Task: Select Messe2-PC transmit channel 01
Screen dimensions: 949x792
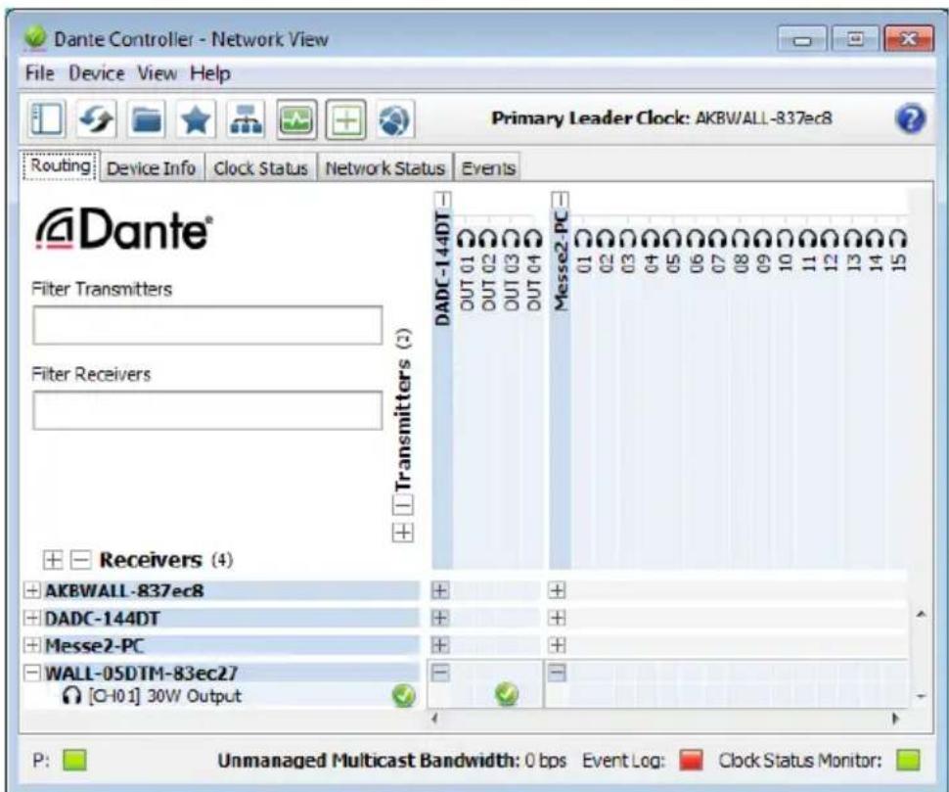Action: [x=583, y=250]
